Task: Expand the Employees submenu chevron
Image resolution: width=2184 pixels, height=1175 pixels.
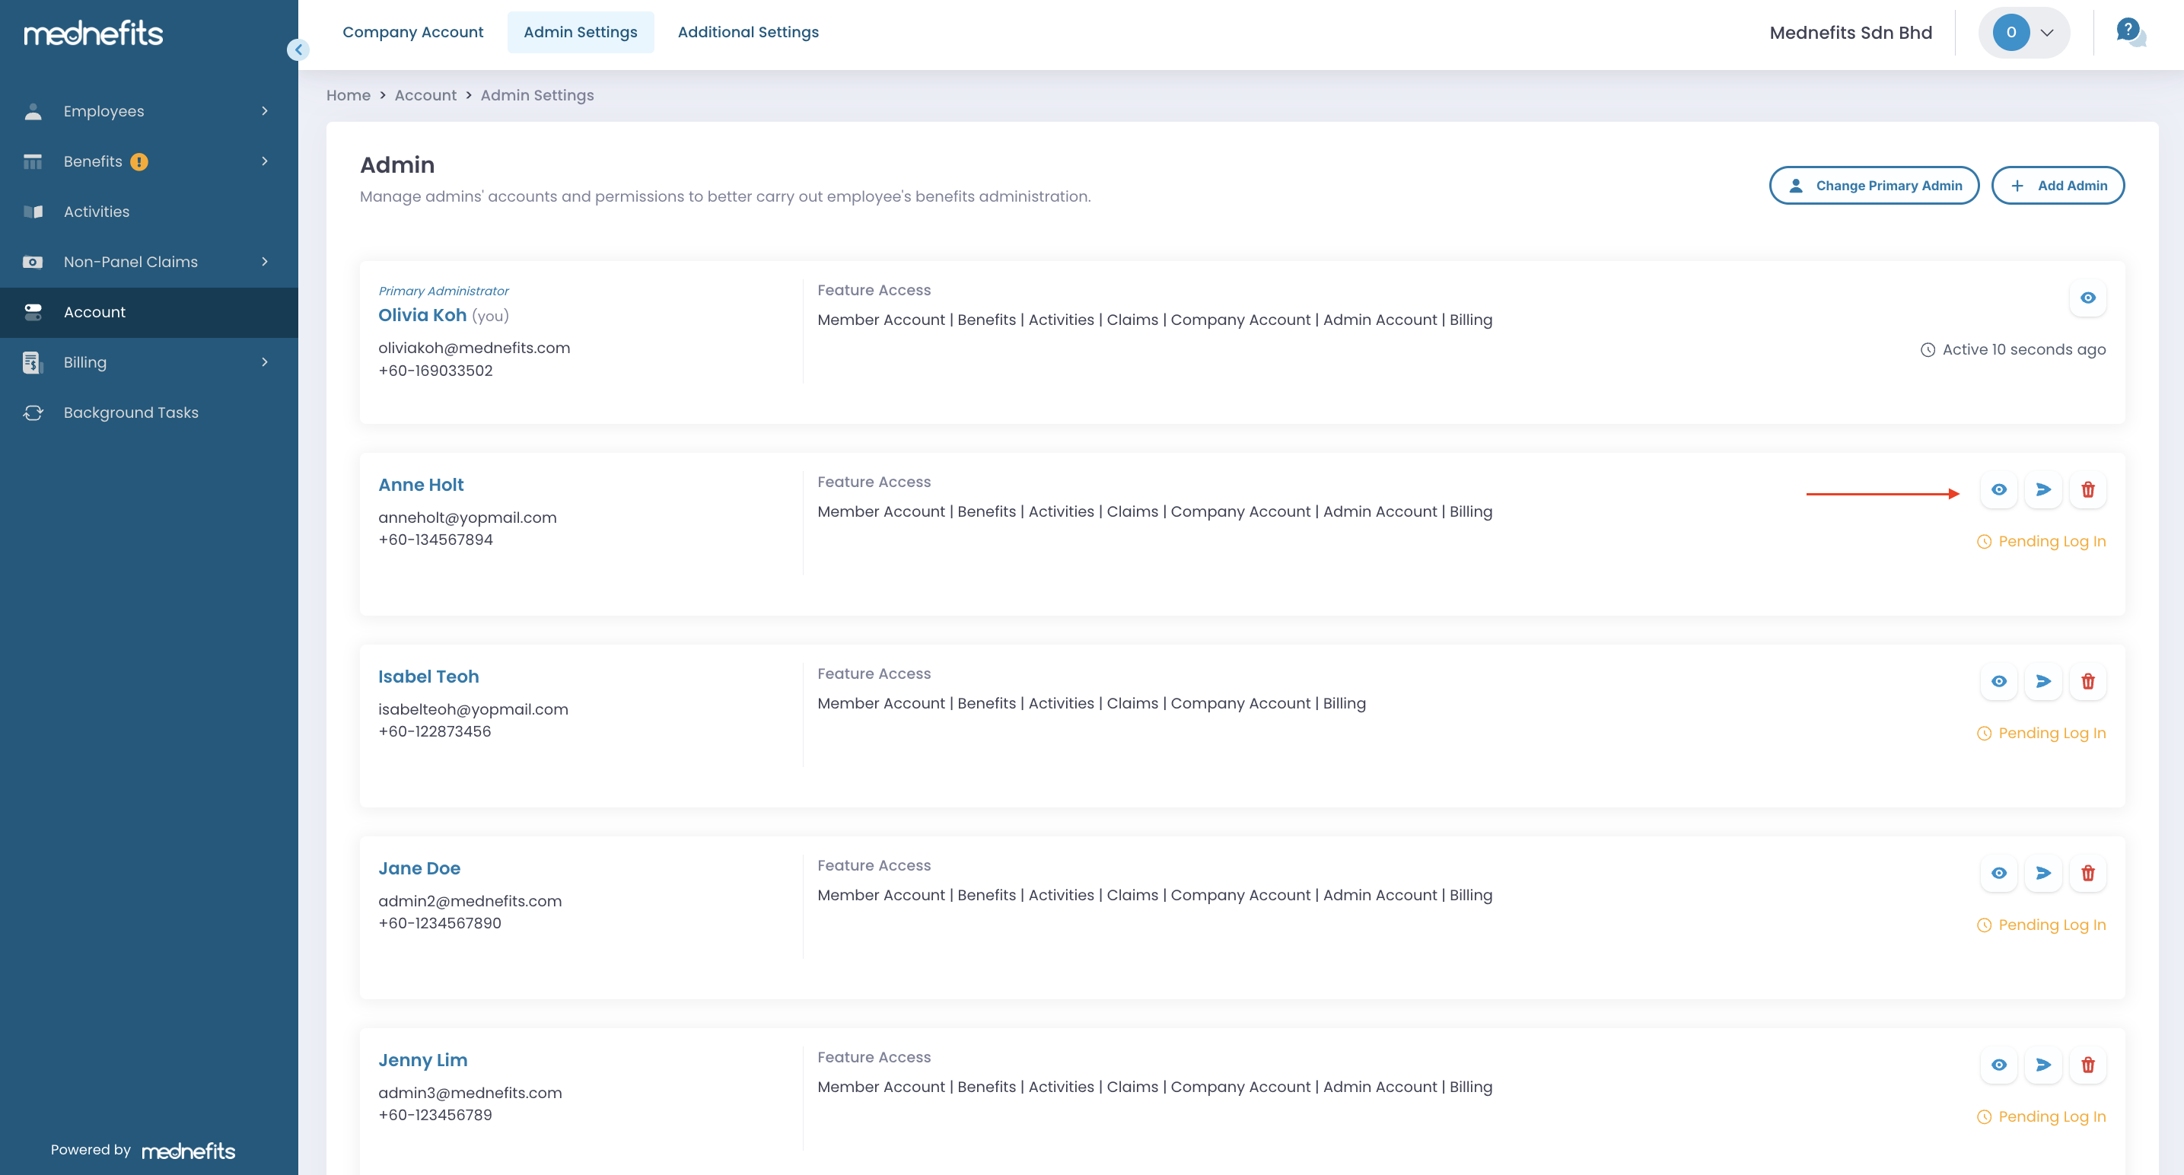Action: [x=265, y=111]
